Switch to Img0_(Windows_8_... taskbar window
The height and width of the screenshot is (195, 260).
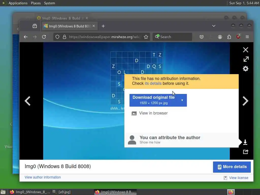coord(30,192)
